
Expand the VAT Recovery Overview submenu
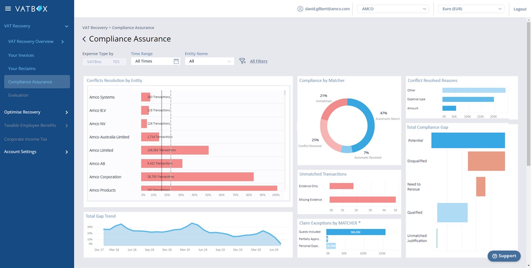coord(62,42)
